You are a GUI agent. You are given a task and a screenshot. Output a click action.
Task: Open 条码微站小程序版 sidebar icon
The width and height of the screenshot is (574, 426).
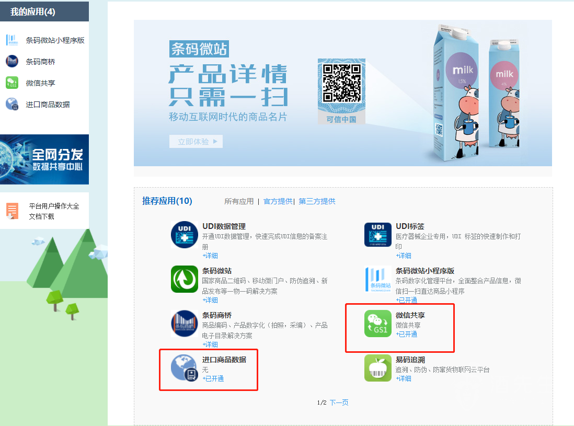tap(12, 40)
